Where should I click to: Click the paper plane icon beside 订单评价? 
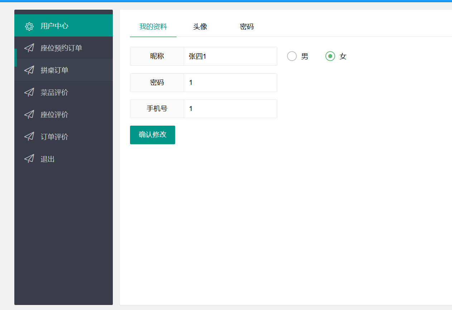(x=29, y=137)
